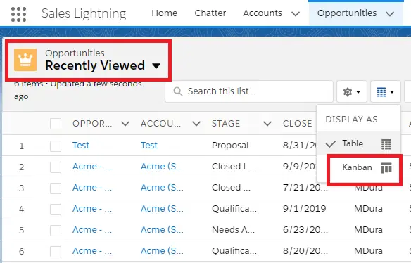Open the Test opportunity link
This screenshot has width=411, height=263.
pos(81,146)
